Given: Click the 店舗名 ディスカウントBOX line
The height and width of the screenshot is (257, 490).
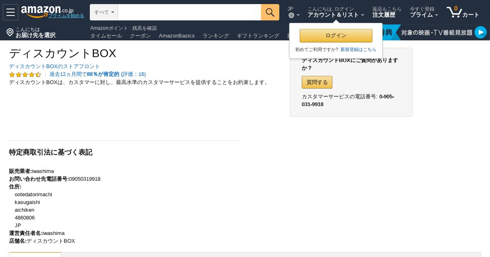Looking at the screenshot, I should coord(42,241).
